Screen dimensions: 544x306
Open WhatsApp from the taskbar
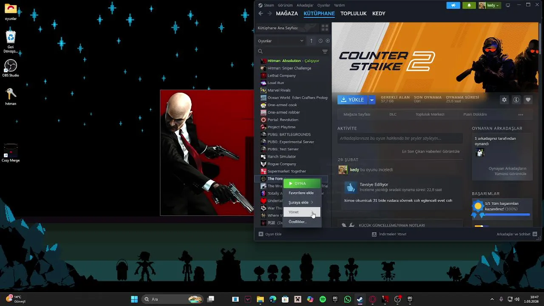pyautogui.click(x=348, y=299)
